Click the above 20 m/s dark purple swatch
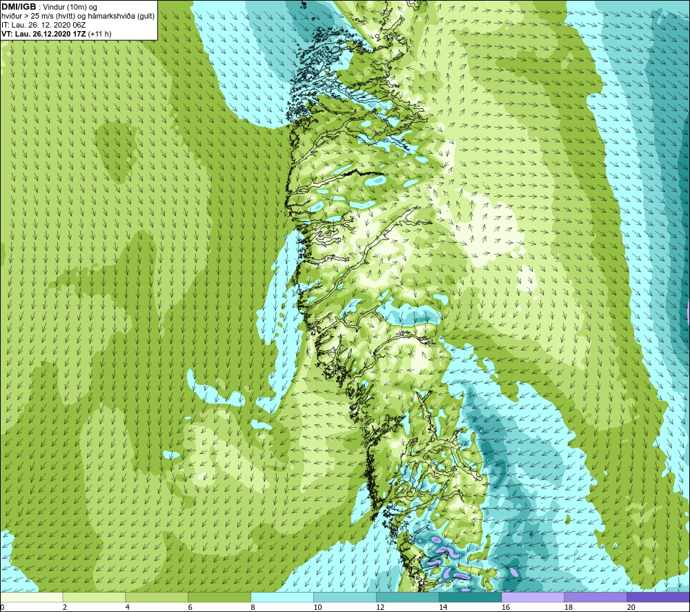Screen dimensions: 690x612 [658, 597]
